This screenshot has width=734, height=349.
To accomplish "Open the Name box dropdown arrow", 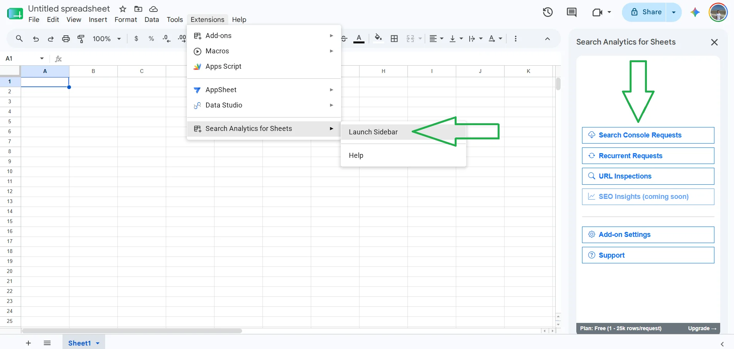I will tap(42, 58).
